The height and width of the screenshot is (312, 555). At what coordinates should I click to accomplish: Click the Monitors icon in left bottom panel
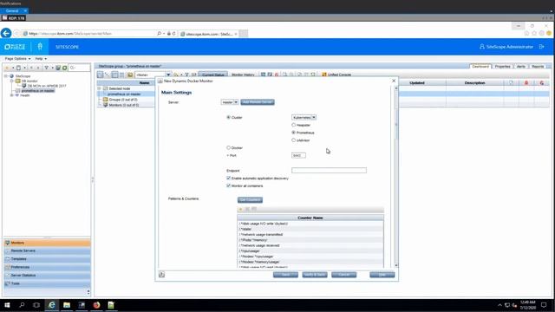[x=7, y=243]
